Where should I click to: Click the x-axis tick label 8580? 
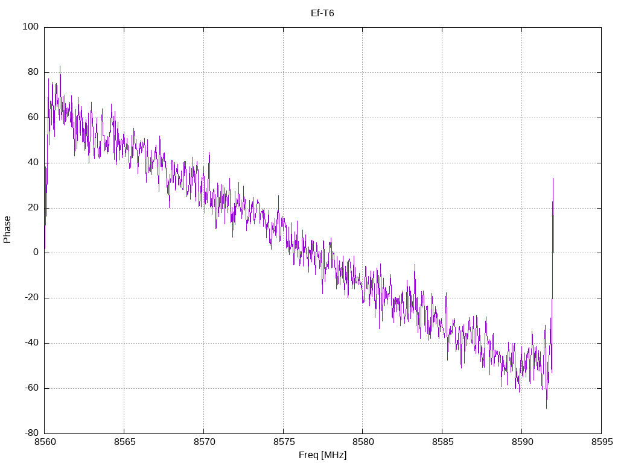point(363,442)
